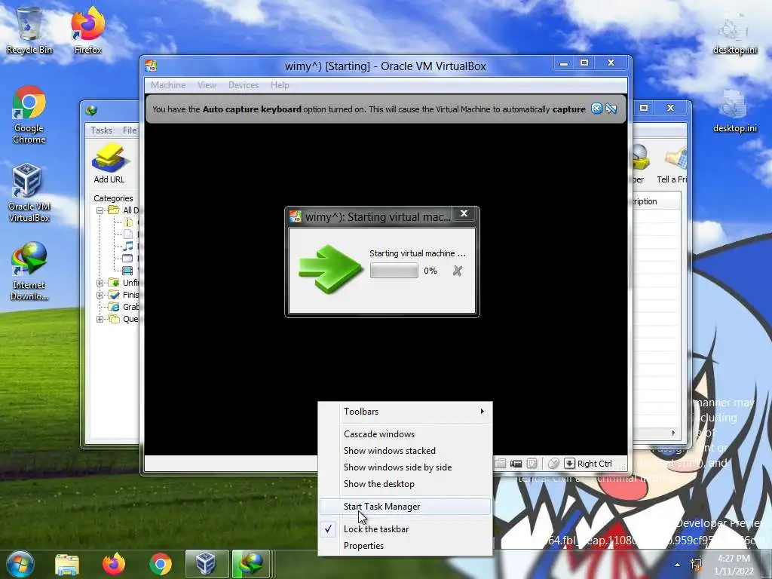Open taskbar Properties from context menu
The height and width of the screenshot is (579, 772).
[x=405, y=546]
